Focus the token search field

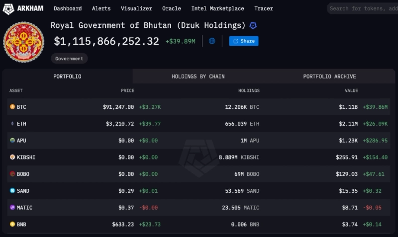coord(363,8)
